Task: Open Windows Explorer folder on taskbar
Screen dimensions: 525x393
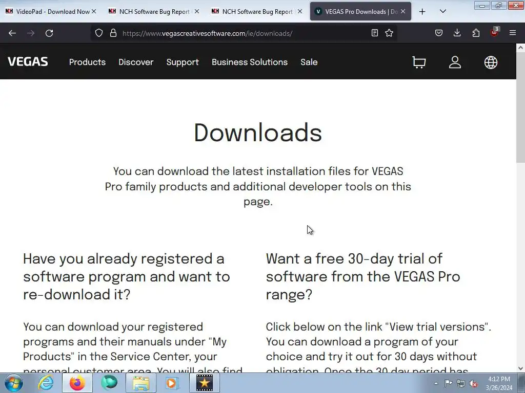Action: pos(141,383)
